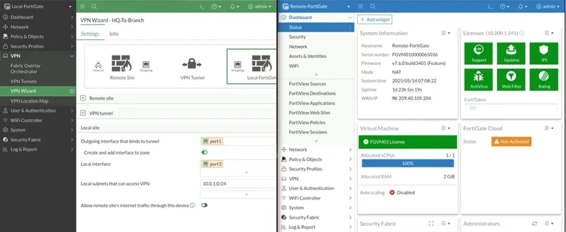This screenshot has height=232, width=566.
Task: Click the port1 outgoing interface field
Action: pyautogui.click(x=238, y=141)
